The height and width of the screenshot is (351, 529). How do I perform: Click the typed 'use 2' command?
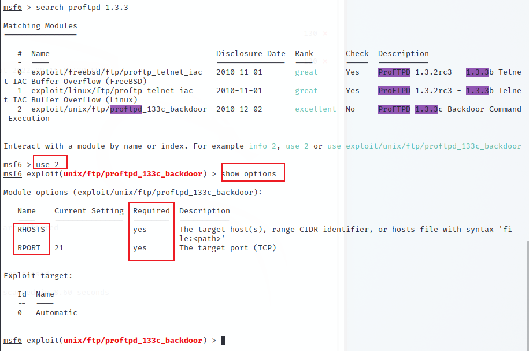click(x=47, y=165)
